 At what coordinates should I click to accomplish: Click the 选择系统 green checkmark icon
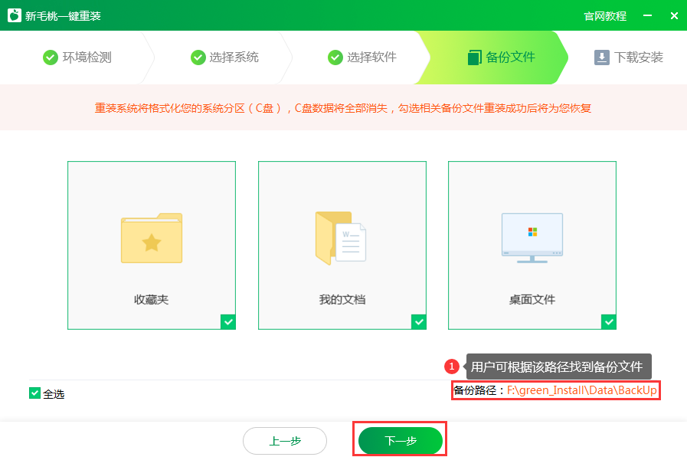click(x=198, y=58)
